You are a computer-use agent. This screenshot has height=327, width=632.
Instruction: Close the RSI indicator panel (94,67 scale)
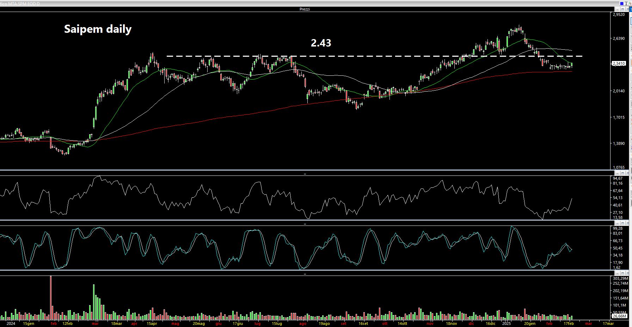tap(627, 173)
